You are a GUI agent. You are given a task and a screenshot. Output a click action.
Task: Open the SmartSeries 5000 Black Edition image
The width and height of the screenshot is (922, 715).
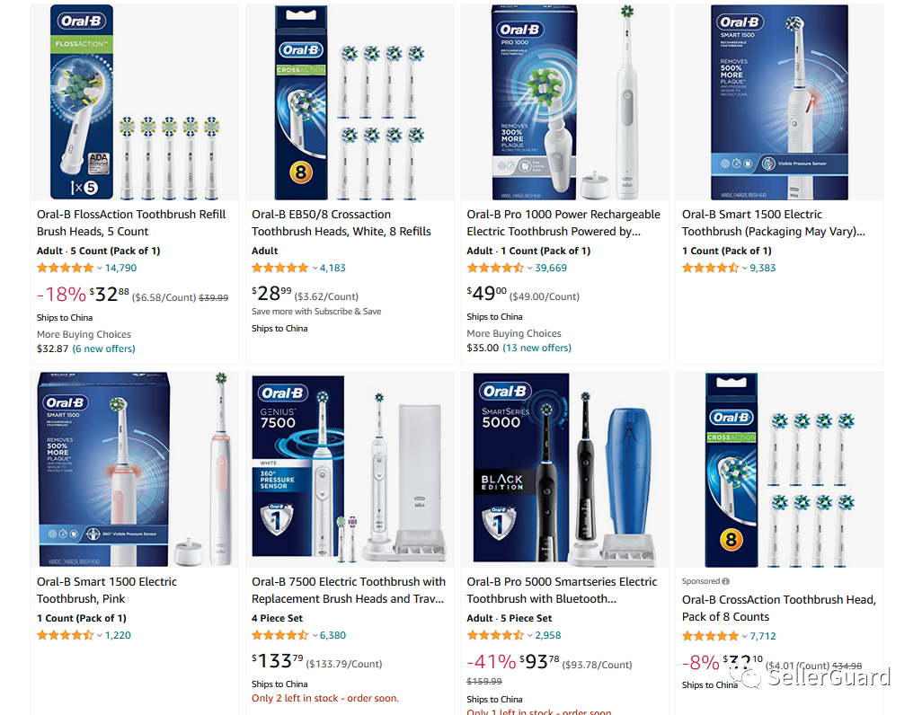tap(564, 469)
